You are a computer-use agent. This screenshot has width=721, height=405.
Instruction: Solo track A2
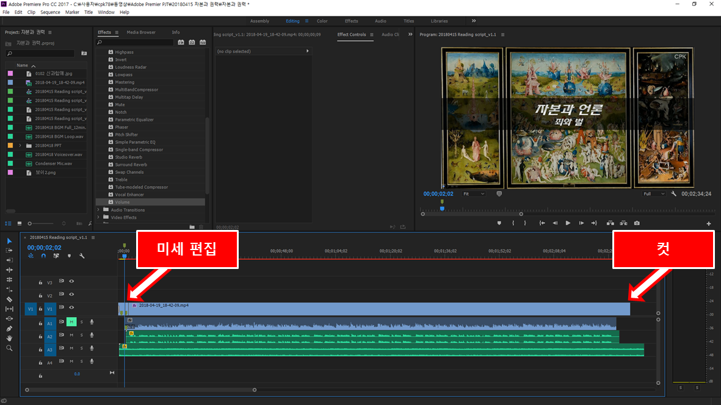82,335
